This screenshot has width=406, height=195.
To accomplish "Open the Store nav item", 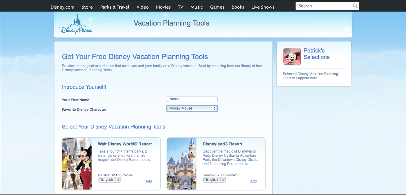I will coord(87,7).
